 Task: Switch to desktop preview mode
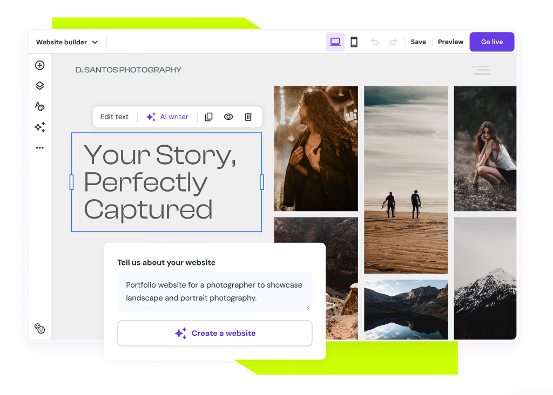point(335,42)
